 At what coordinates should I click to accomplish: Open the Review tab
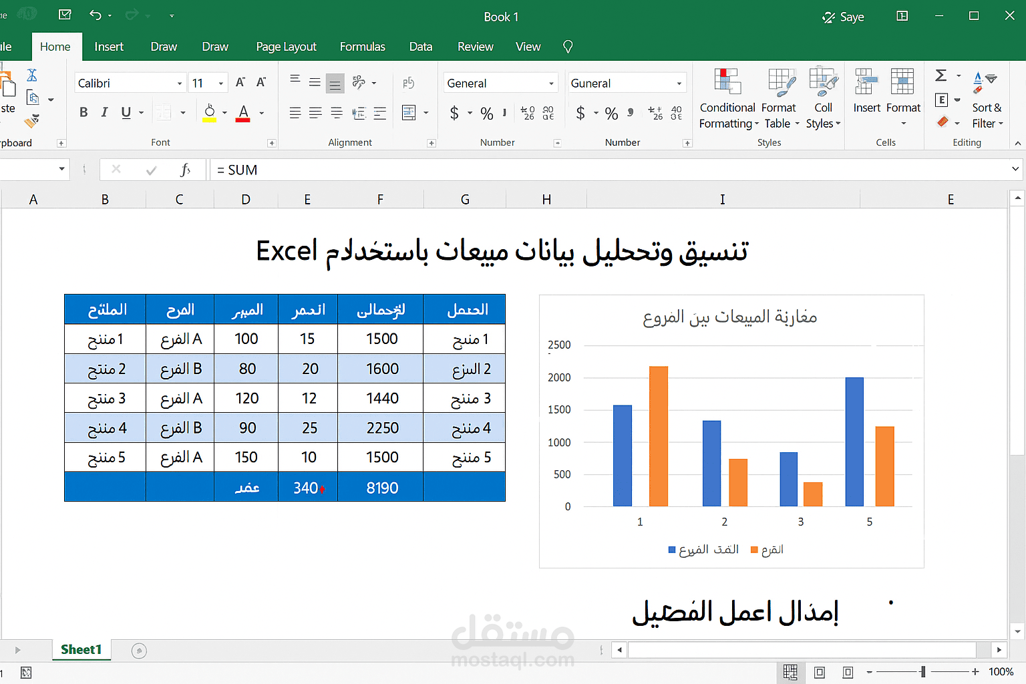475,47
